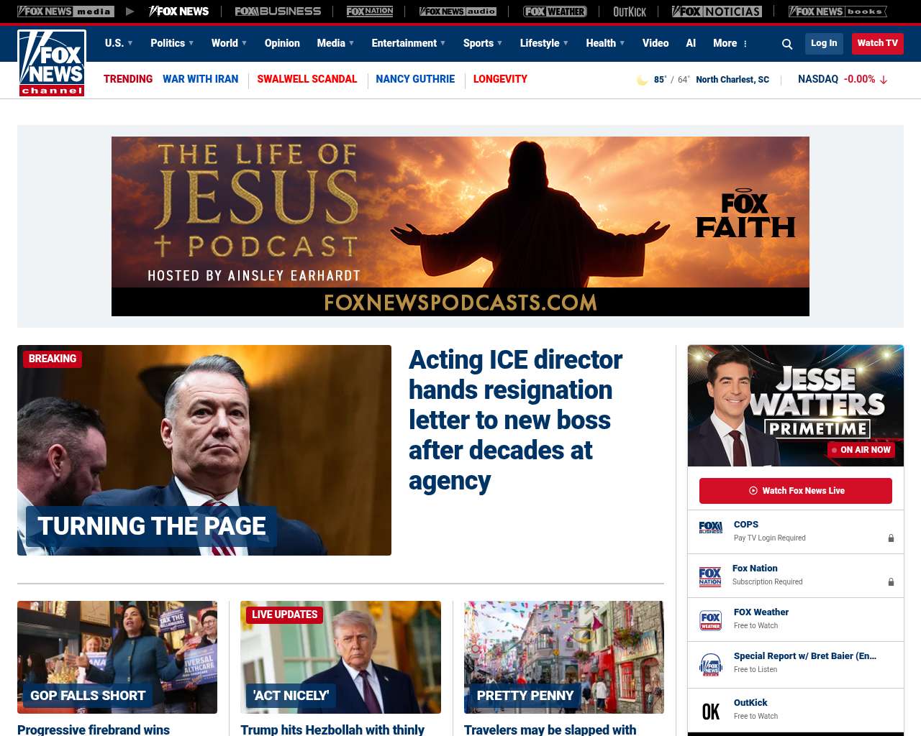Click the North Charlest, SC weather location
Screen dimensions: 921x736
732,80
